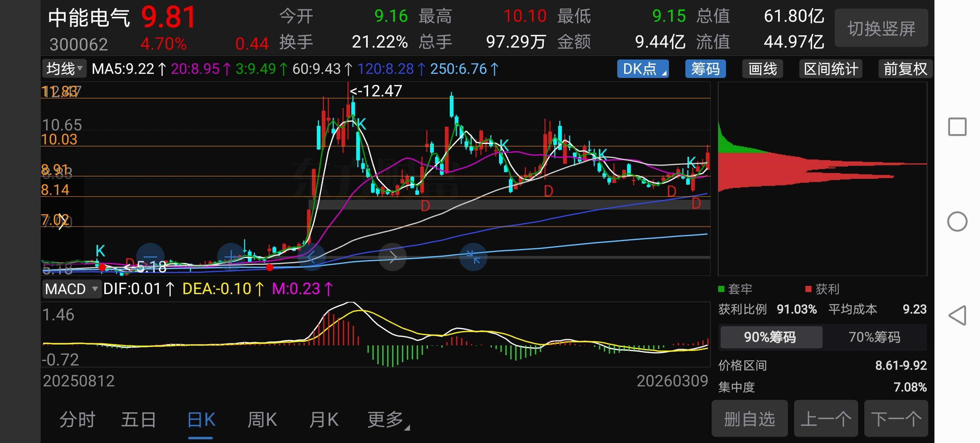This screenshot has width=980, height=443.
Task: Tap the zoom-out minus circle on chart
Action: tap(150, 257)
